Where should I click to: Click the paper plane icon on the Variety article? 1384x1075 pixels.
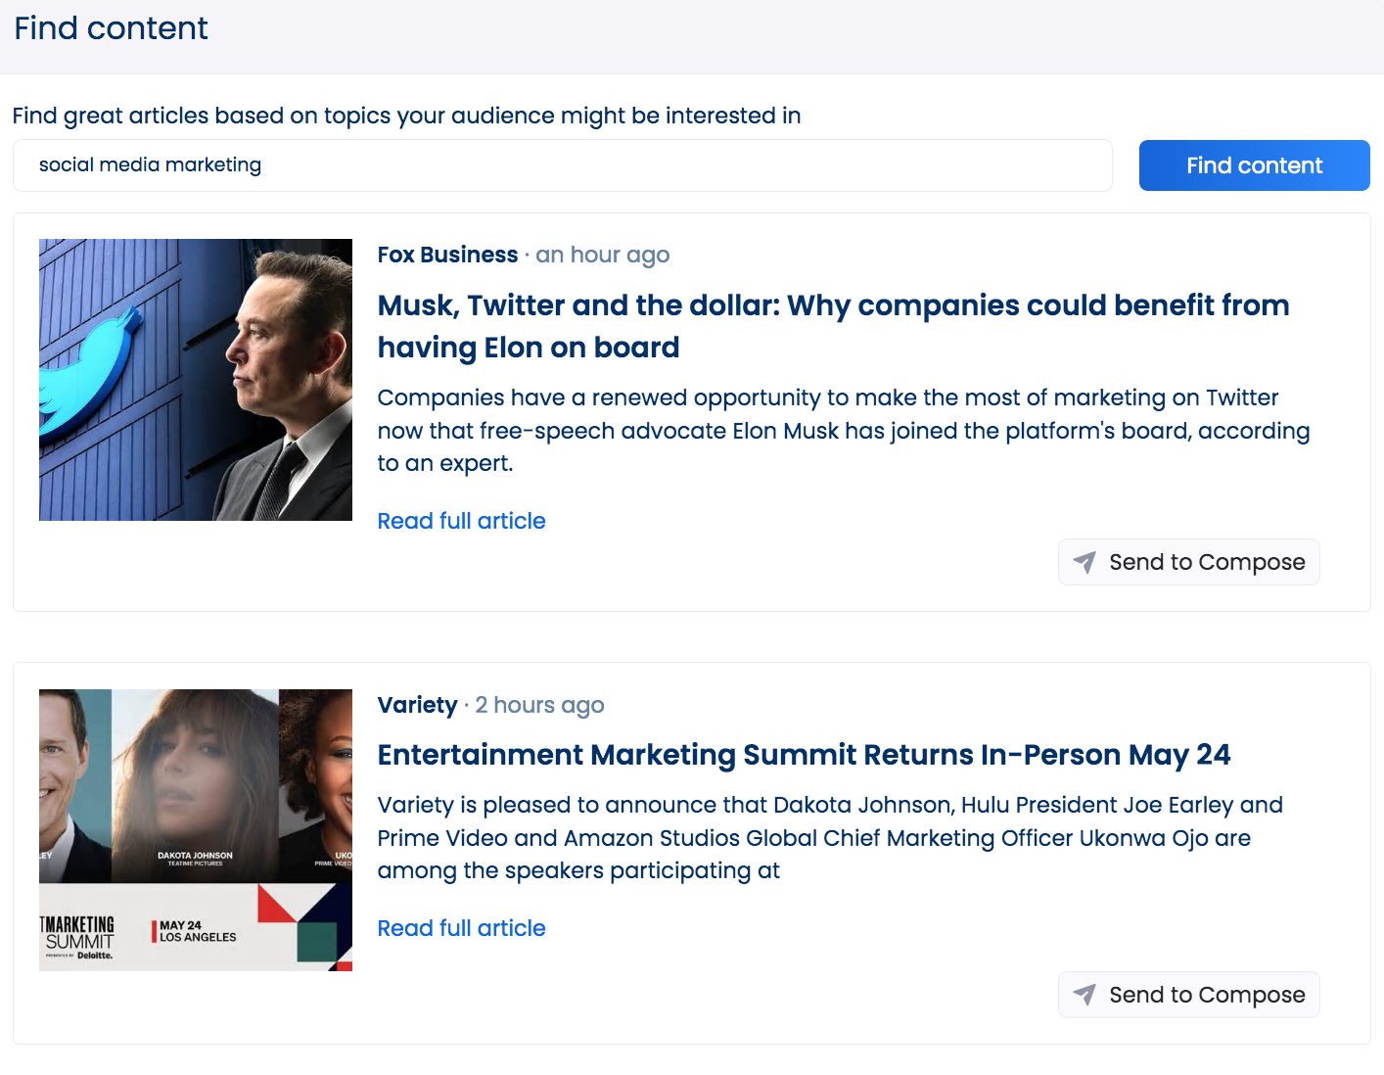click(x=1084, y=995)
